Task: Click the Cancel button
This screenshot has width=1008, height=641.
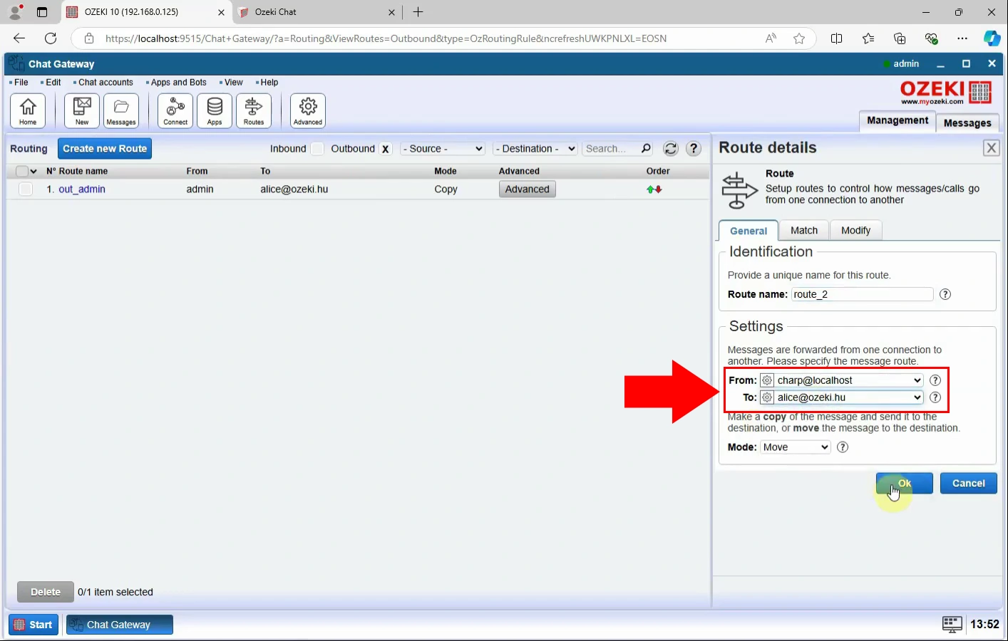Action: pyautogui.click(x=969, y=483)
